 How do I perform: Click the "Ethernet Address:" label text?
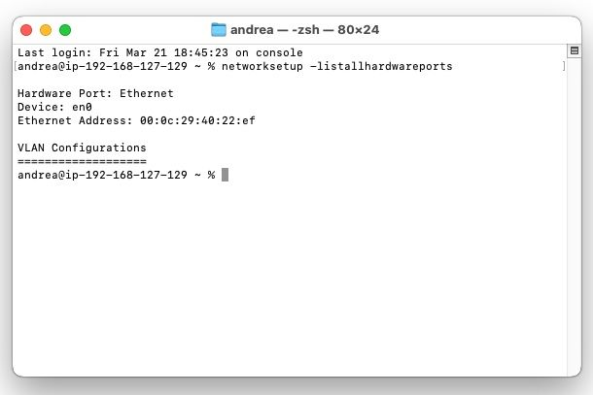75,121
